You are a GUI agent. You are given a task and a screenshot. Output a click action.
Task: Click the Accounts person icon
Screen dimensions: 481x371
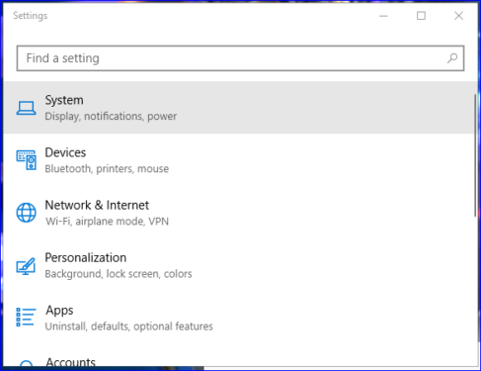[x=26, y=363]
